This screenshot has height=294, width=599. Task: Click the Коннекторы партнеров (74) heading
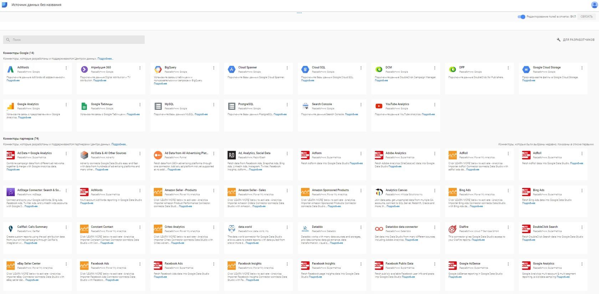point(21,139)
